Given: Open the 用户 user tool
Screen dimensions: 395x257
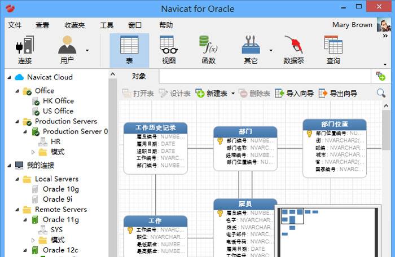Looking at the screenshot, I should (67, 50).
